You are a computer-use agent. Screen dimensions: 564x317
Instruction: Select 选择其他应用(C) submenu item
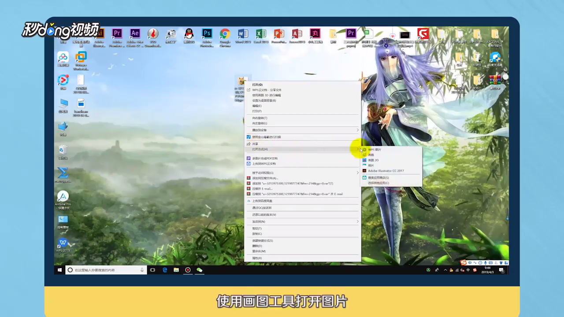pos(391,183)
